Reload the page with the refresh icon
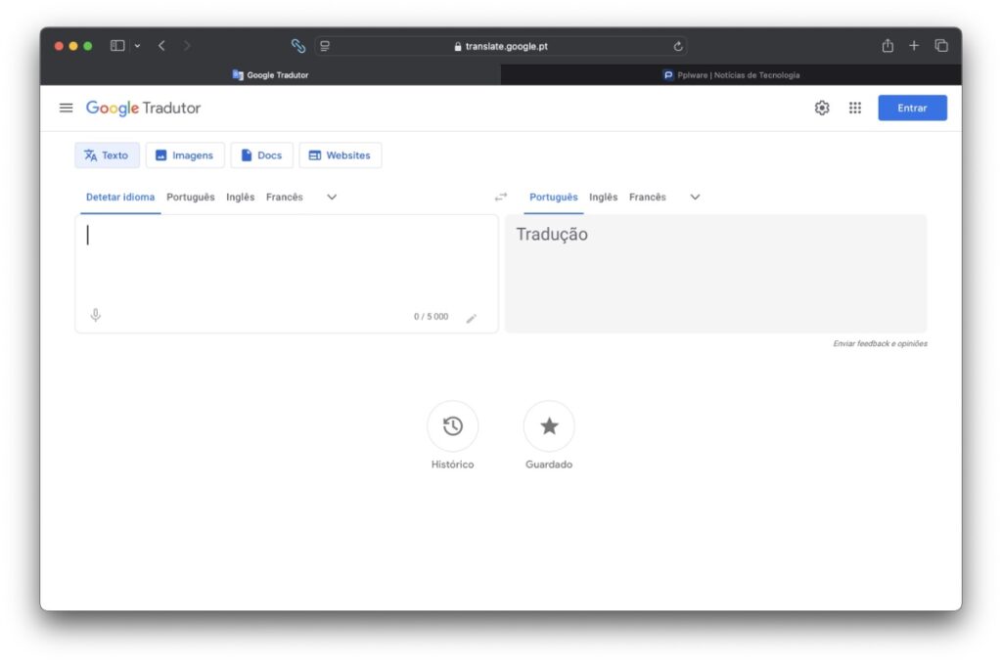Viewport: 1002px width, 664px height. pyautogui.click(x=678, y=46)
